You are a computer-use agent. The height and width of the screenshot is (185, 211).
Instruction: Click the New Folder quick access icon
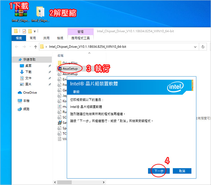pos(30,31)
